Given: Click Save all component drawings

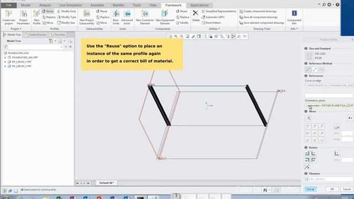Looking at the screenshot, I should pyautogui.click(x=258, y=17).
